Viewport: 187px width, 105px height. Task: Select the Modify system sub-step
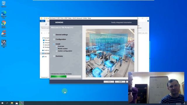coord(63,49)
